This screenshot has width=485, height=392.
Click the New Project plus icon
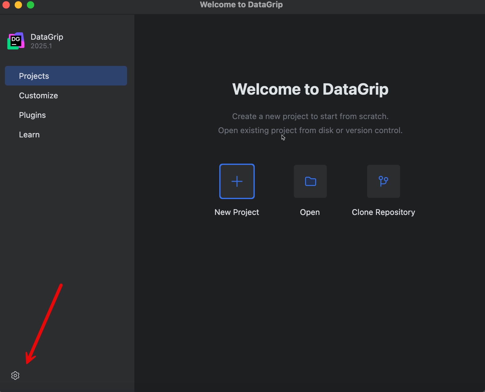coord(237,181)
